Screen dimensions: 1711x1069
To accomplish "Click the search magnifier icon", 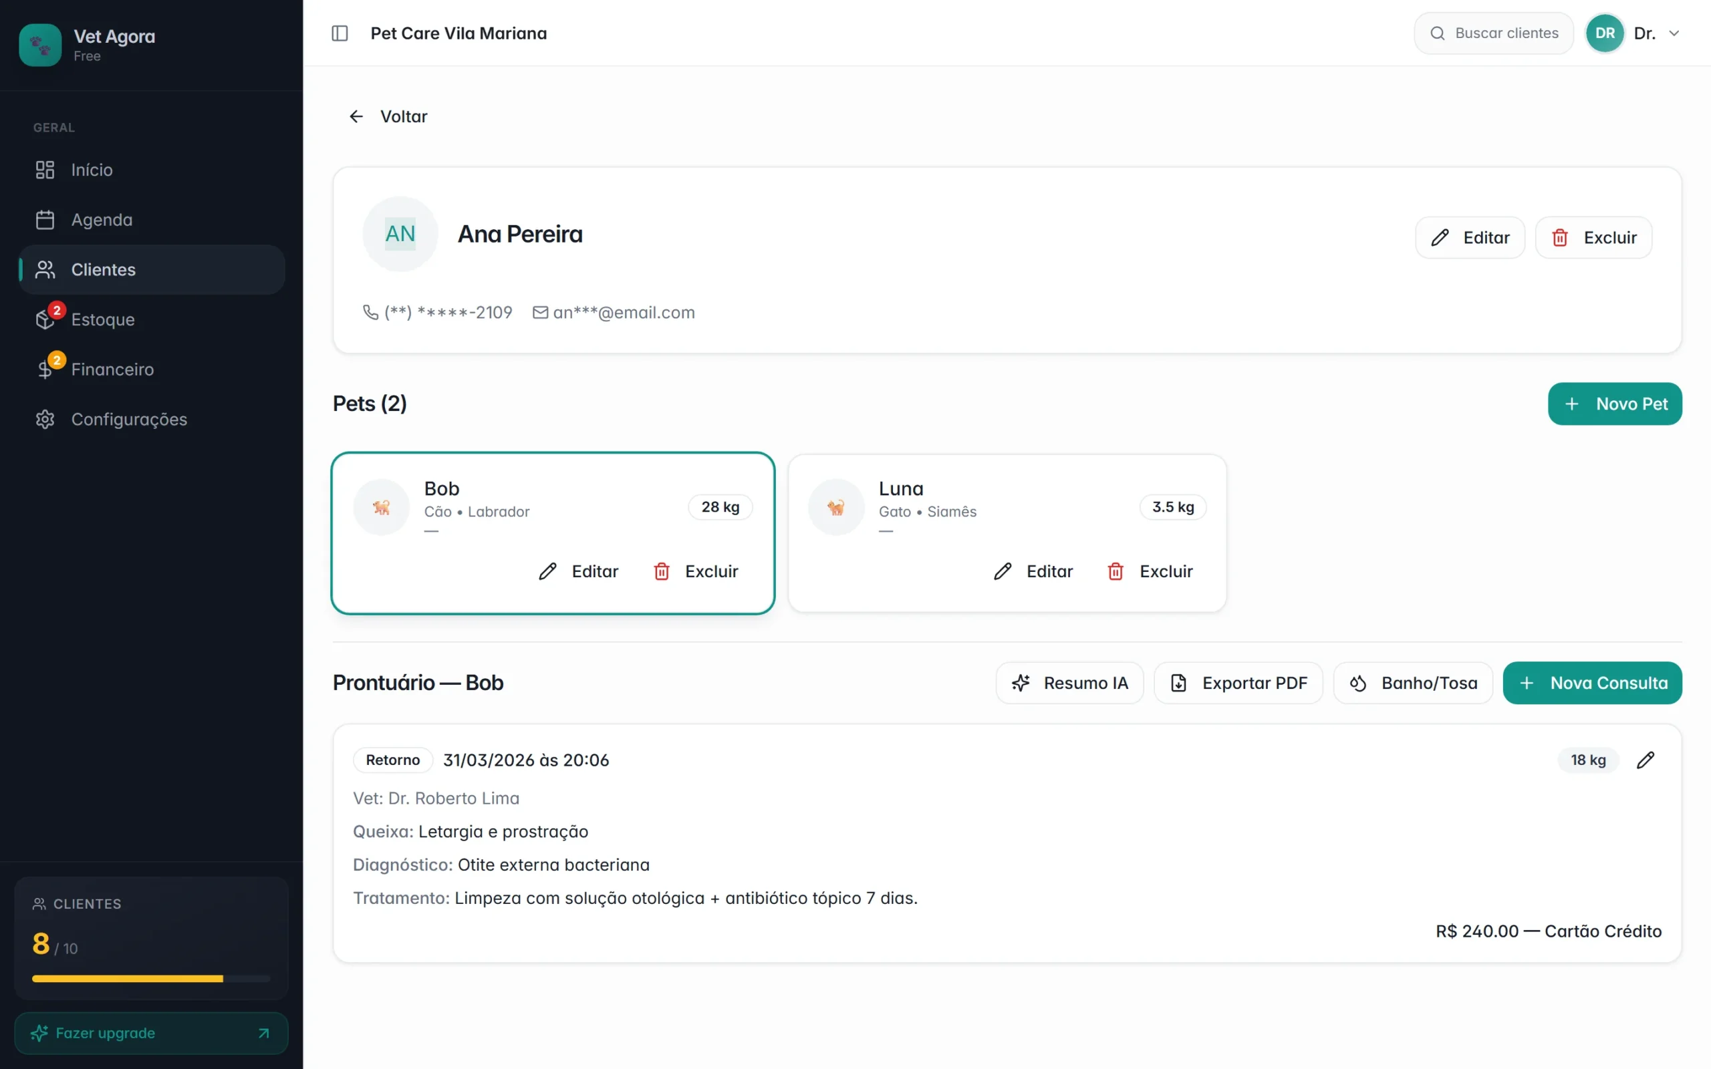I will (x=1438, y=33).
